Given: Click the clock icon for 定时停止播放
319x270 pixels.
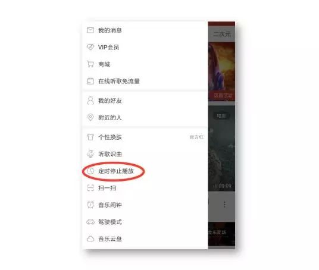Looking at the screenshot, I should (x=90, y=171).
